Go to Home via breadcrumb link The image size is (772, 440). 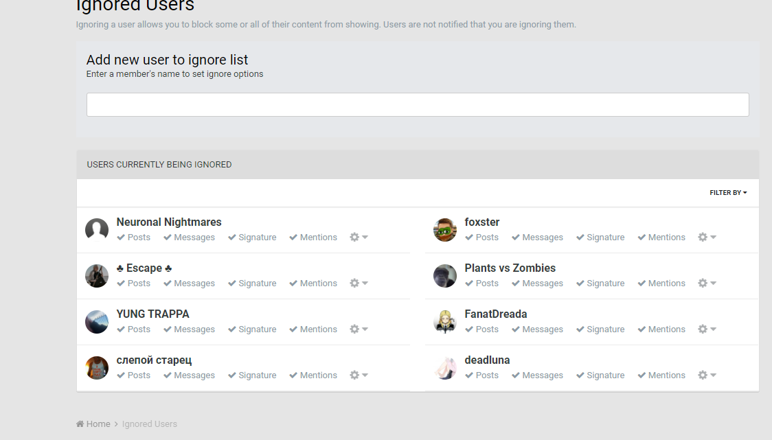tap(98, 424)
